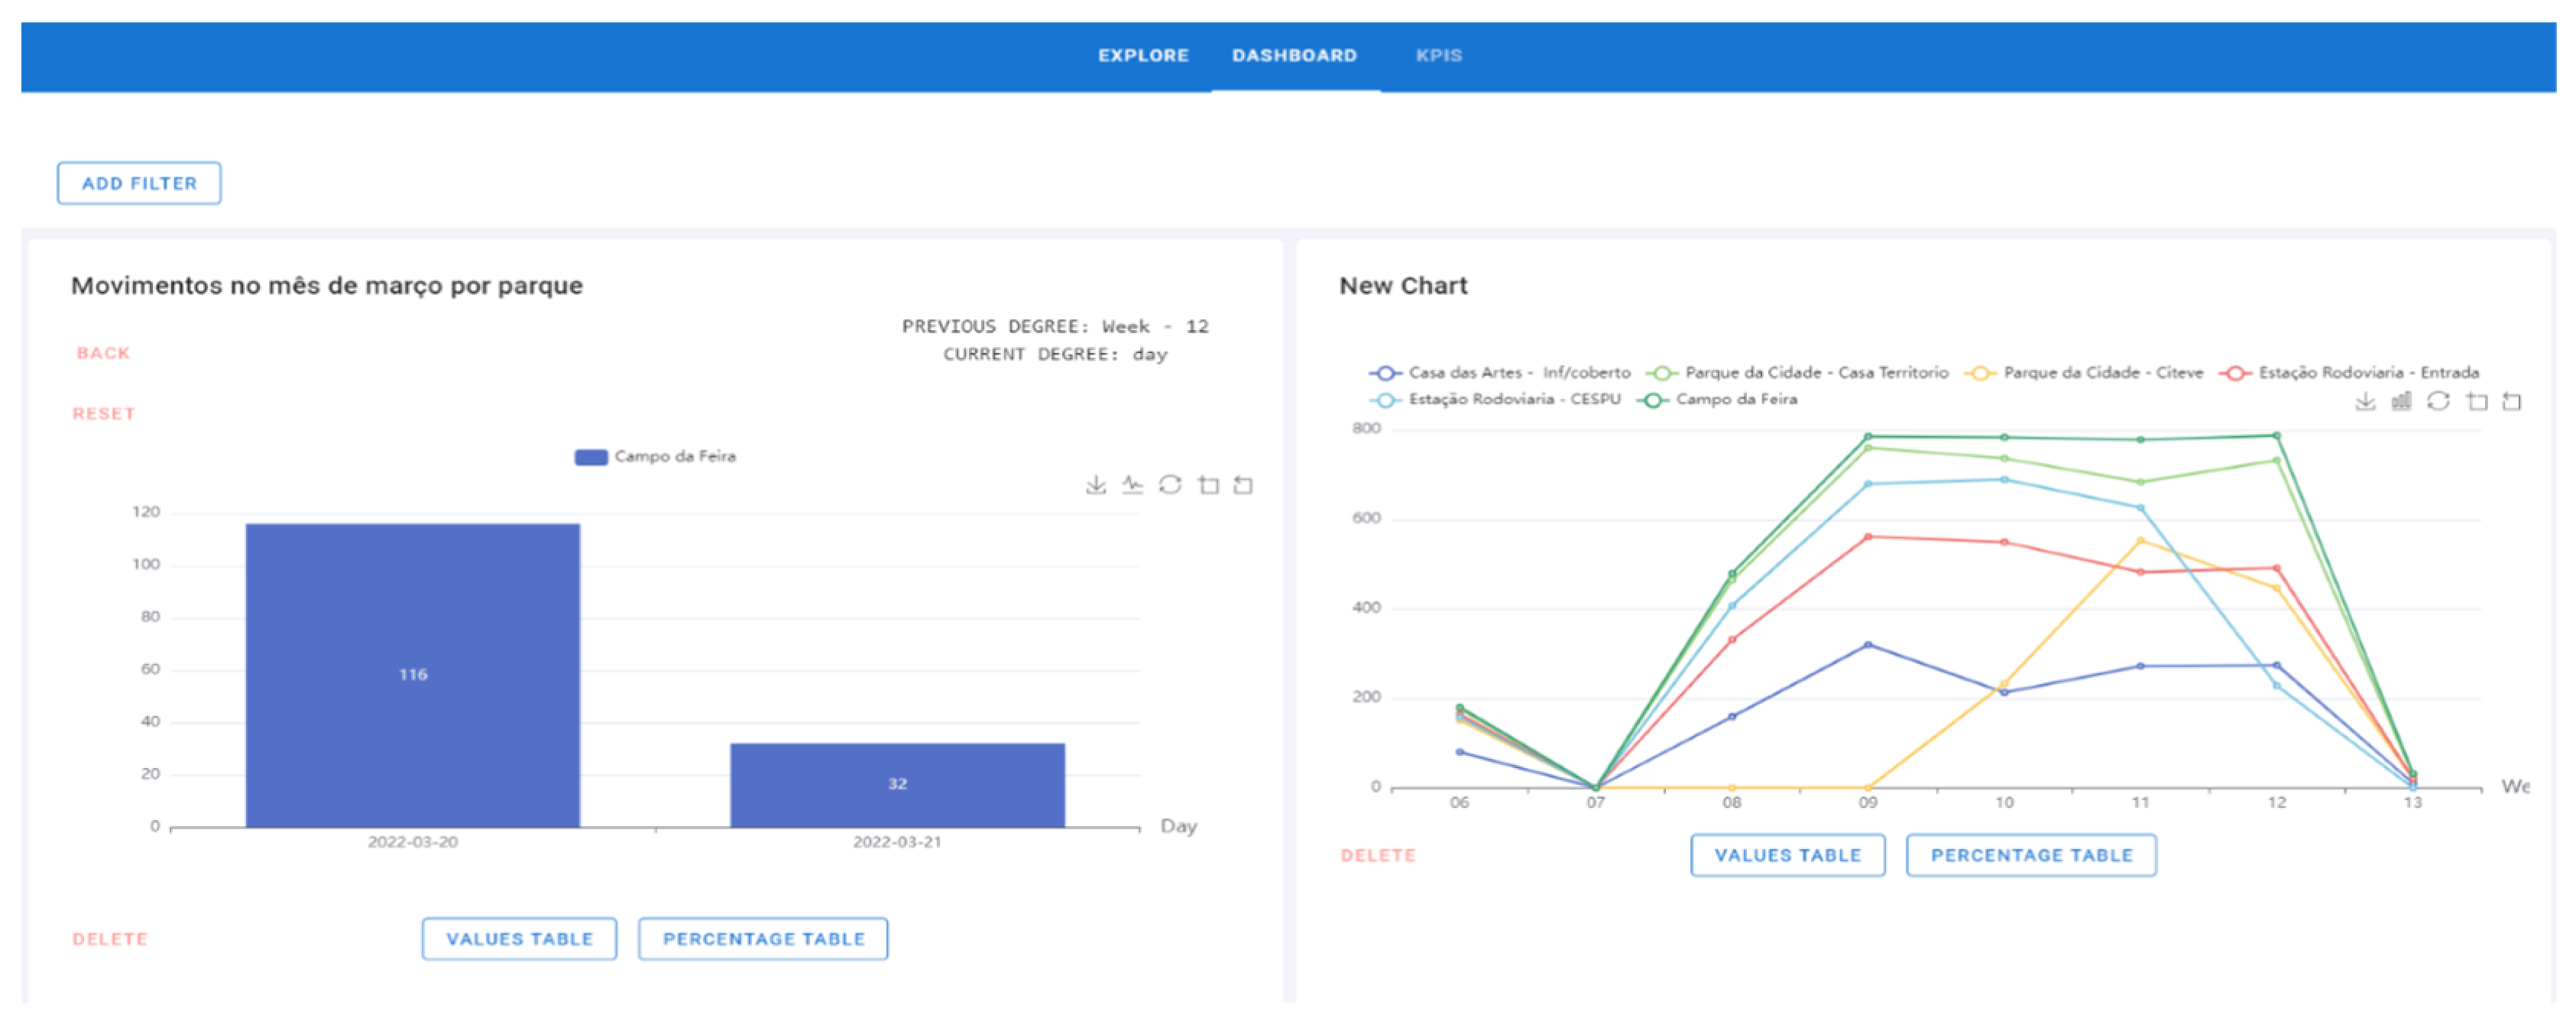Switch bar chart to line view
2576x1034 pixels.
(1132, 485)
